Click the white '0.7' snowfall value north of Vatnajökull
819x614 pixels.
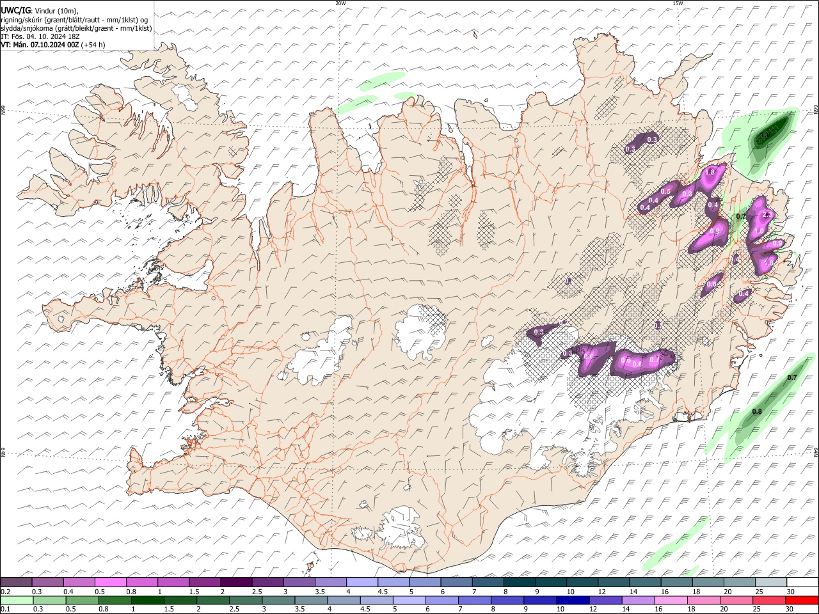654,359
